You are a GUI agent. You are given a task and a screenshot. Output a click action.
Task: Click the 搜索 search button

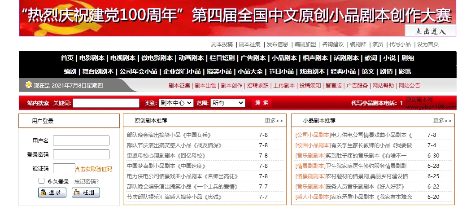[x=261, y=103]
